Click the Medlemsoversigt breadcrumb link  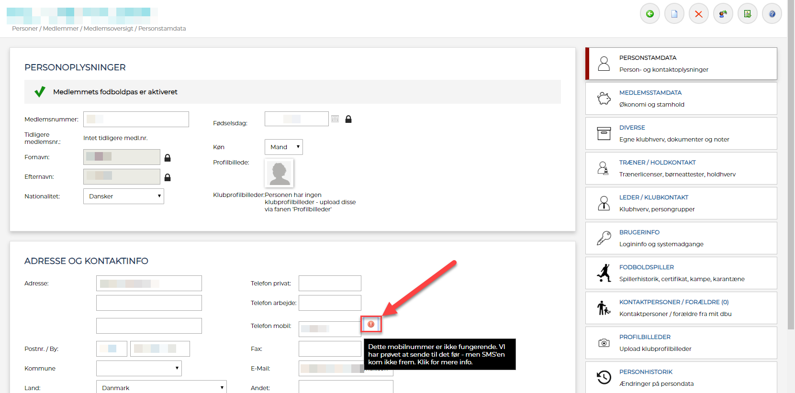coord(109,29)
